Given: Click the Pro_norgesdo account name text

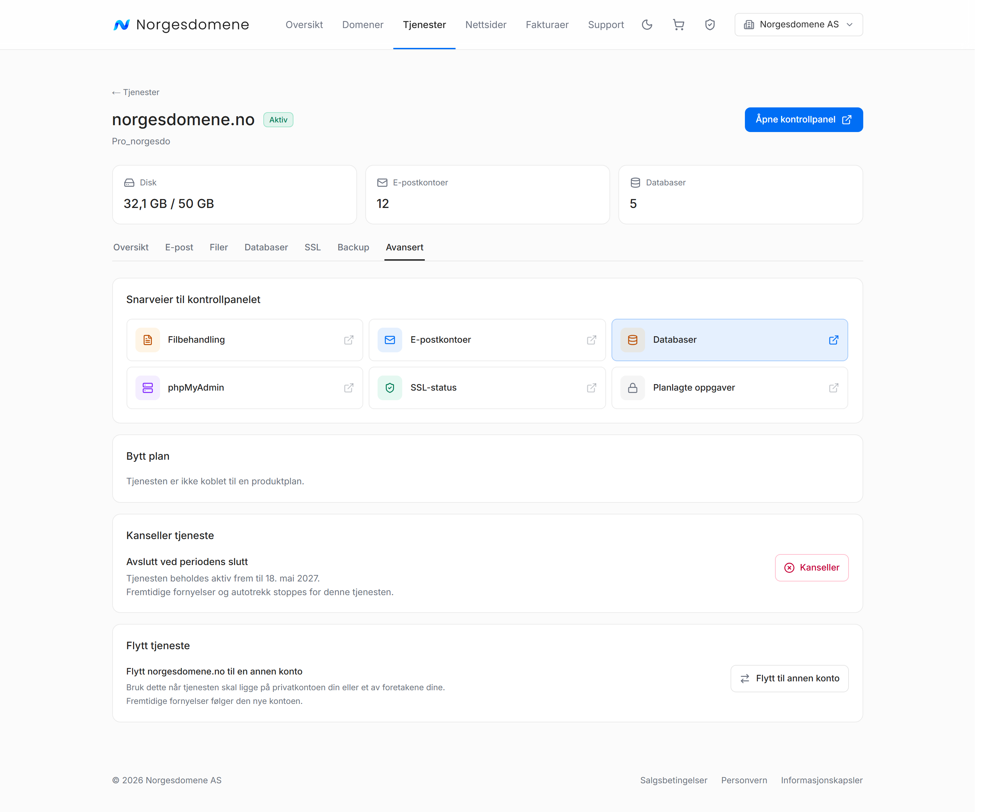Looking at the screenshot, I should pos(141,141).
